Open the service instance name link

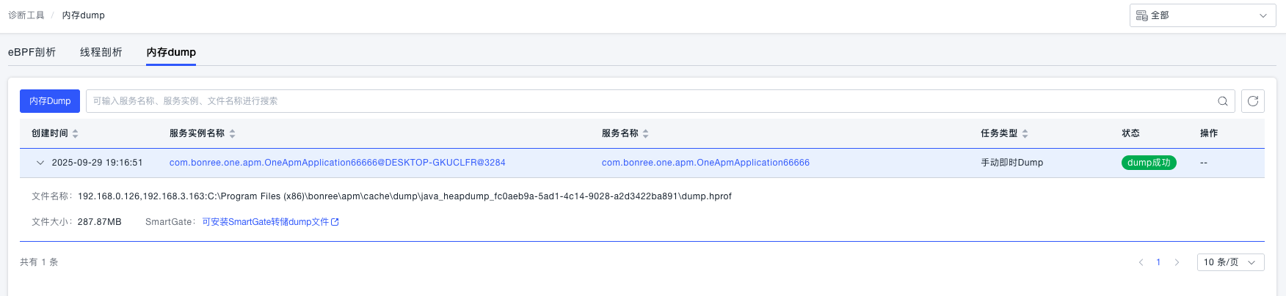pos(337,163)
